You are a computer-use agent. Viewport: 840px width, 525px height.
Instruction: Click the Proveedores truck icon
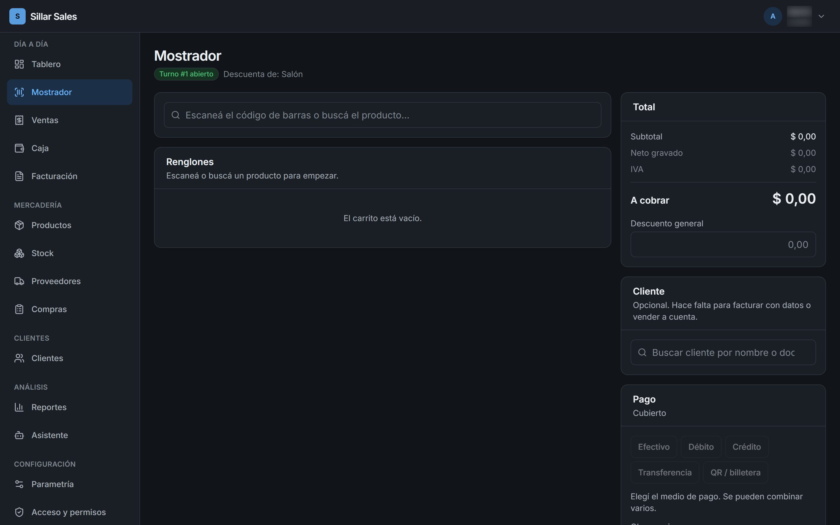[x=19, y=281]
